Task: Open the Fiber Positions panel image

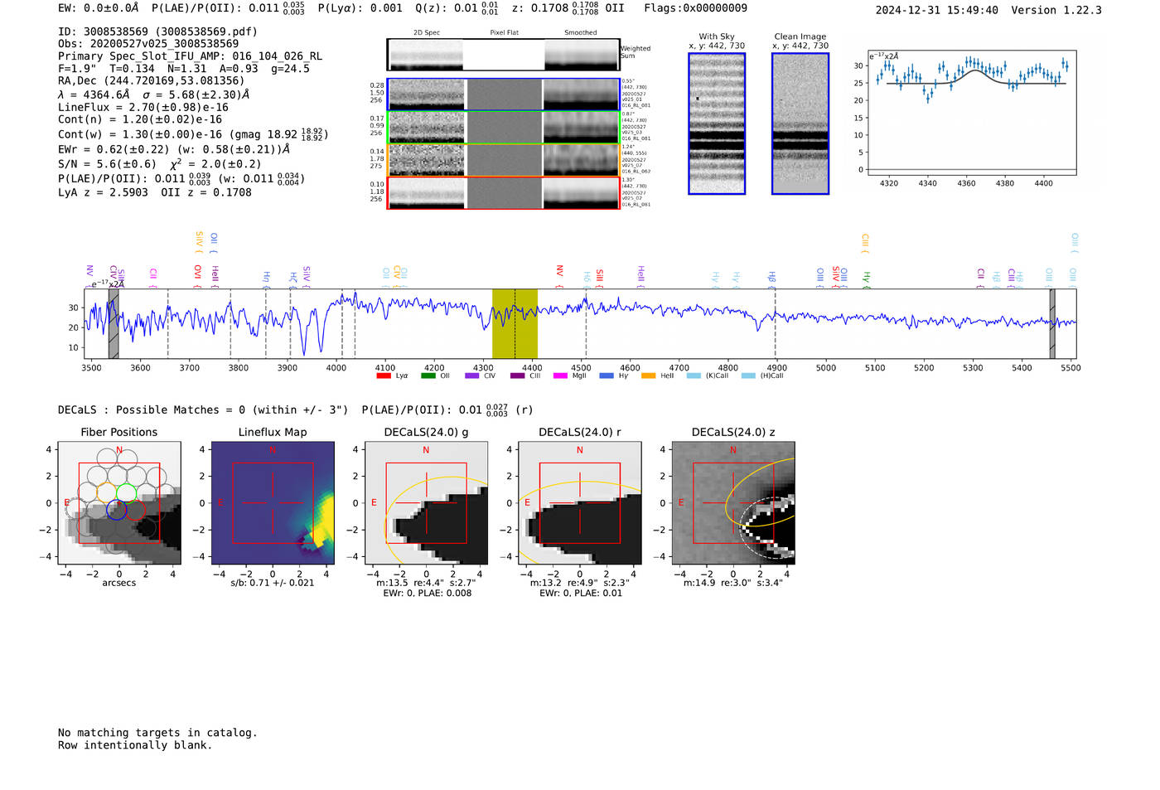Action: (x=119, y=503)
